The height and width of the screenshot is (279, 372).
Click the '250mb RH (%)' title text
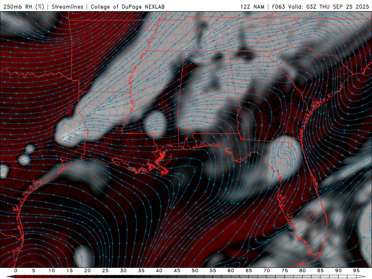coord(24,7)
